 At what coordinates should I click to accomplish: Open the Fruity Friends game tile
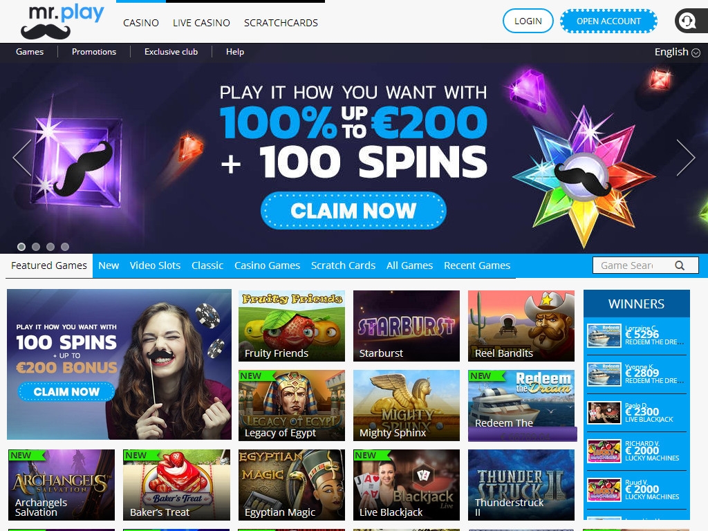pyautogui.click(x=292, y=326)
